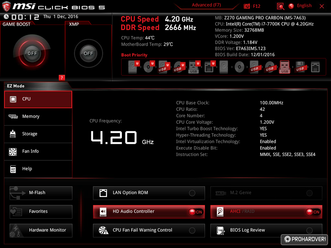This screenshot has height=248, width=331.
Task: Toggle the XMP OFF button
Action: 88,53
